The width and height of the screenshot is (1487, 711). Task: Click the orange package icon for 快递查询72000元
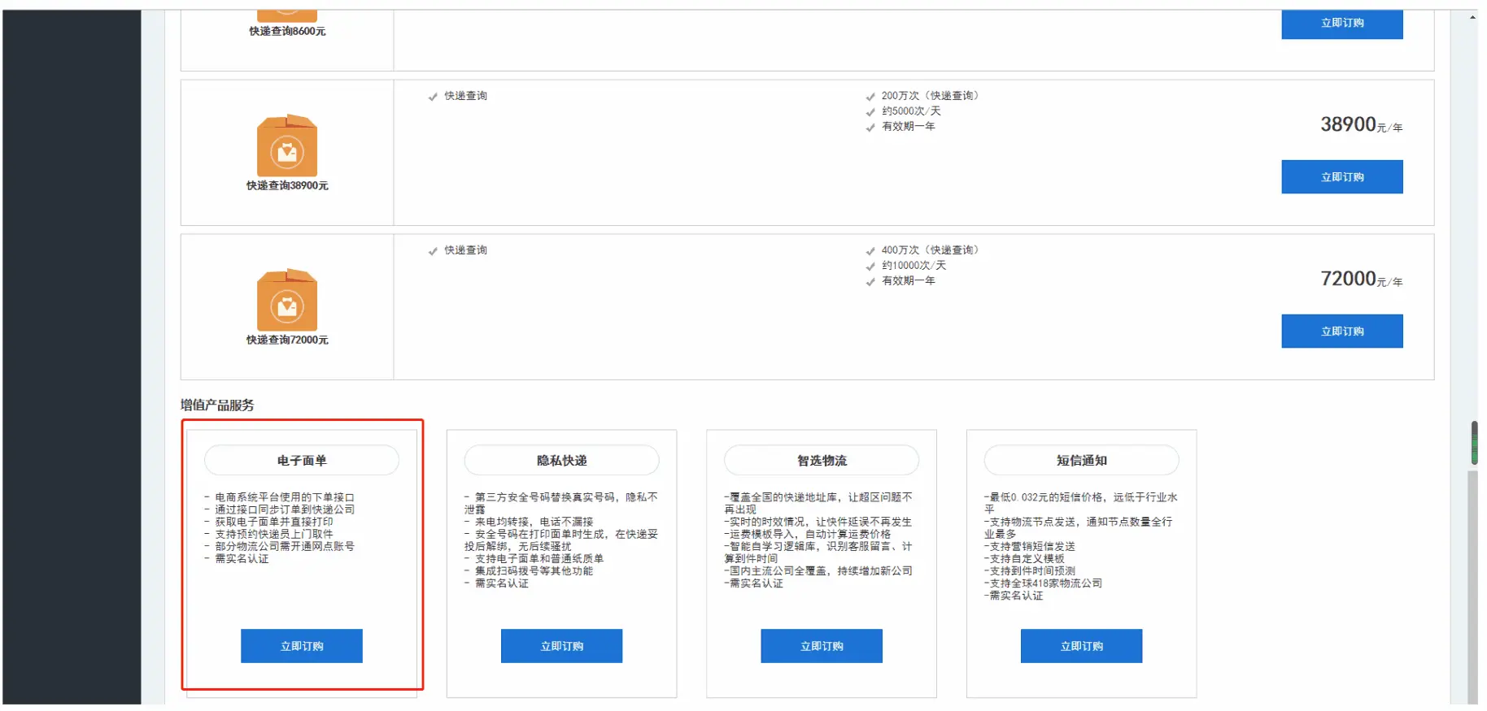tap(286, 301)
